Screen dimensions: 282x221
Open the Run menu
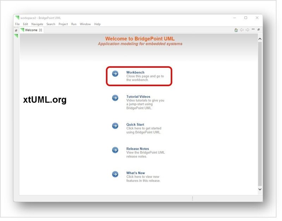point(74,24)
